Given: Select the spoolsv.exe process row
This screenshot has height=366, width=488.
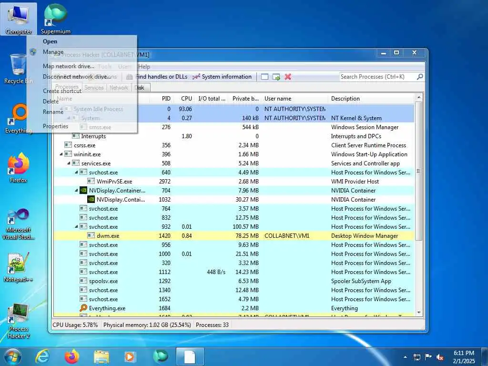Looking at the screenshot, I should (x=234, y=281).
